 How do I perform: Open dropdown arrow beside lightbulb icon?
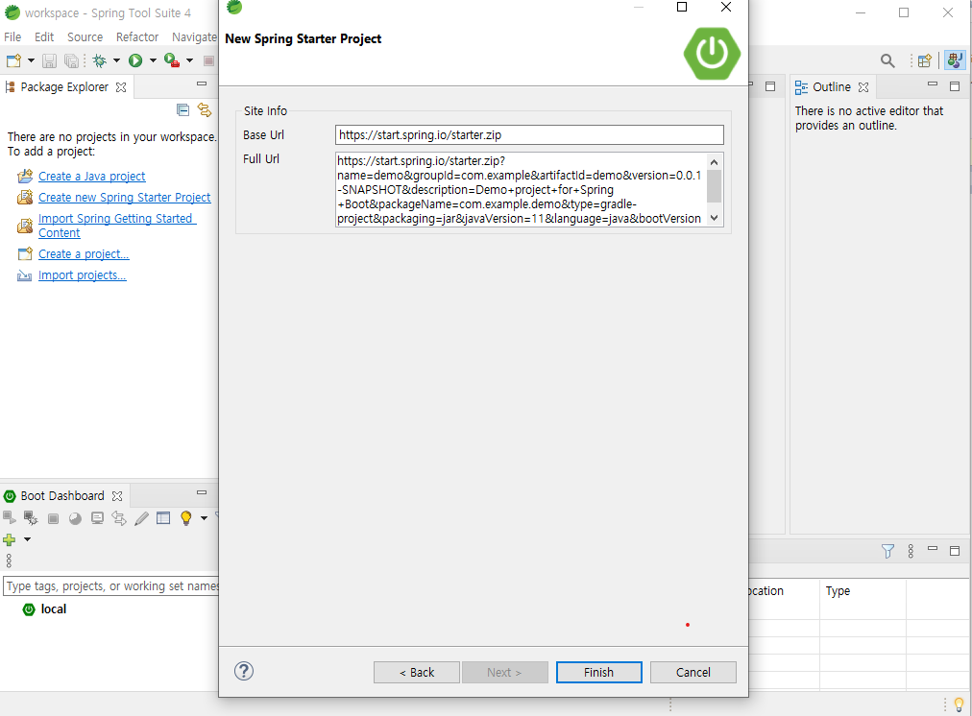[x=204, y=518]
